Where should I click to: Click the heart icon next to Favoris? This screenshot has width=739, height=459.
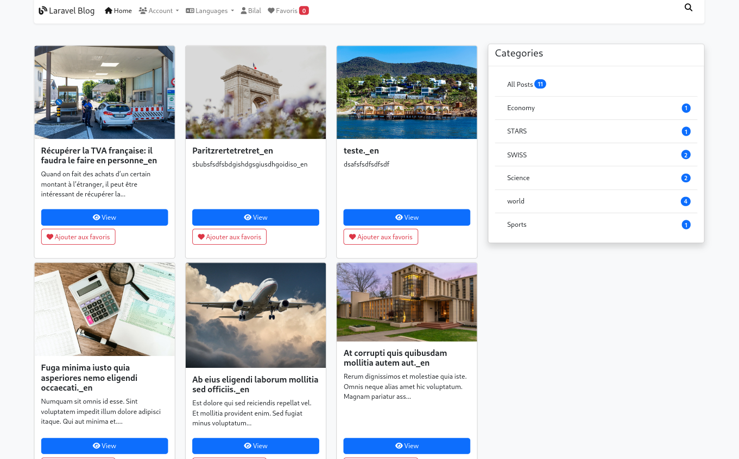pyautogui.click(x=271, y=10)
